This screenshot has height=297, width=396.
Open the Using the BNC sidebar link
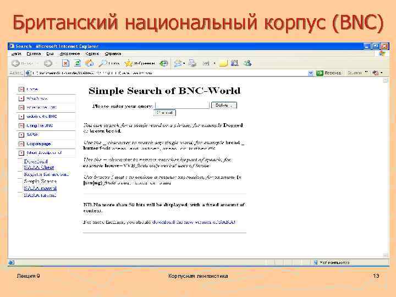coord(40,125)
